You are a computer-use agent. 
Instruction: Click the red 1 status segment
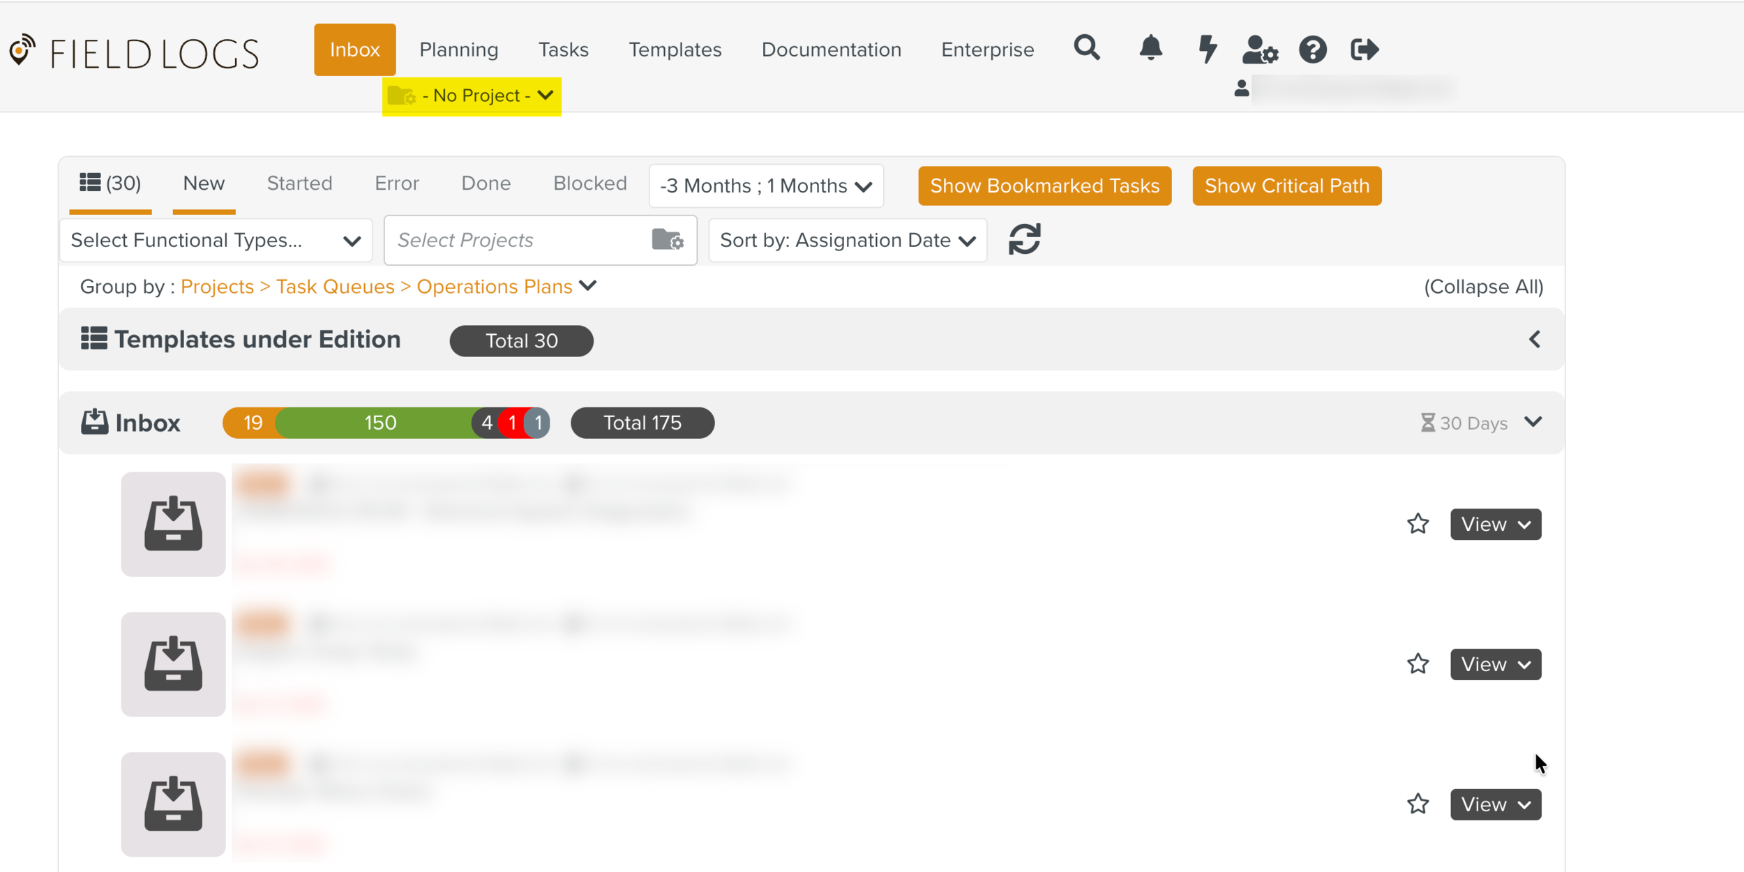(x=513, y=423)
